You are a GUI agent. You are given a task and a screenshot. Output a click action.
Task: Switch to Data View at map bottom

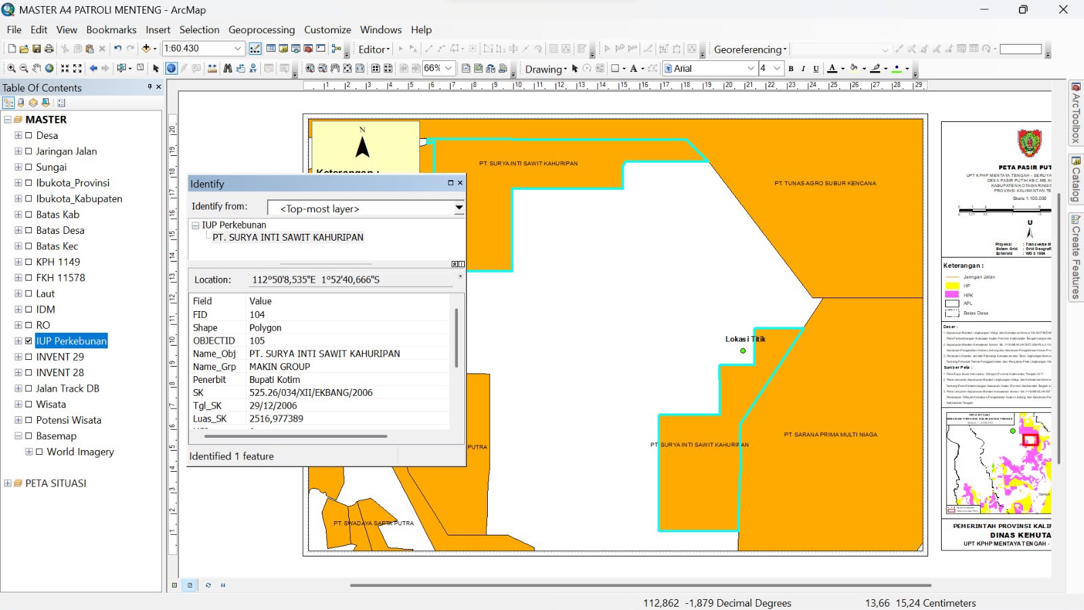pyautogui.click(x=174, y=585)
